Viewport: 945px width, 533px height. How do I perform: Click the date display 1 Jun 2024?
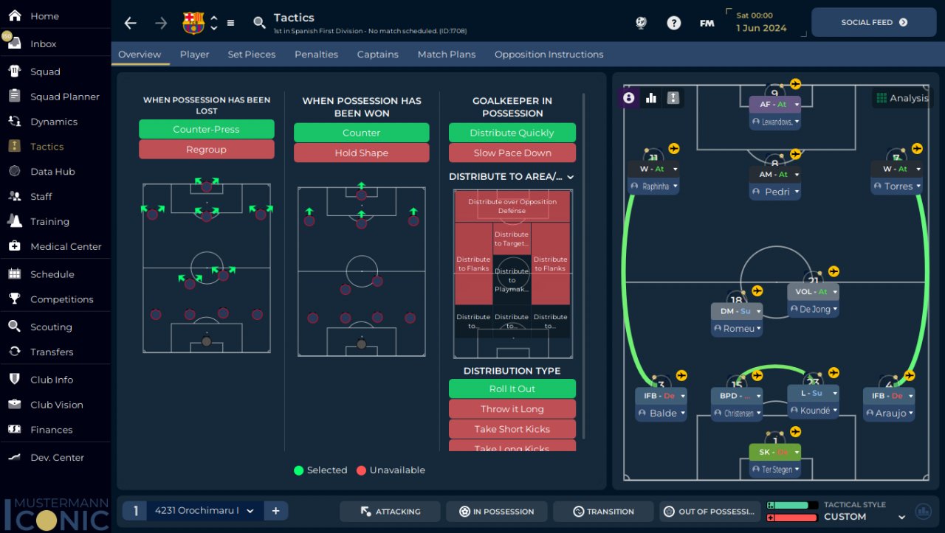(x=761, y=28)
